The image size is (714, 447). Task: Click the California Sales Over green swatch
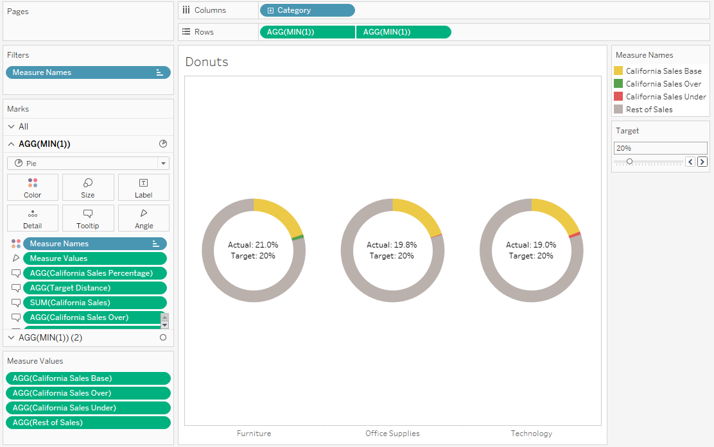tap(618, 83)
